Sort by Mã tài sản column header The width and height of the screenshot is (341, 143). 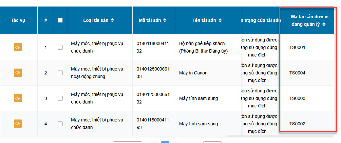[x=165, y=20]
